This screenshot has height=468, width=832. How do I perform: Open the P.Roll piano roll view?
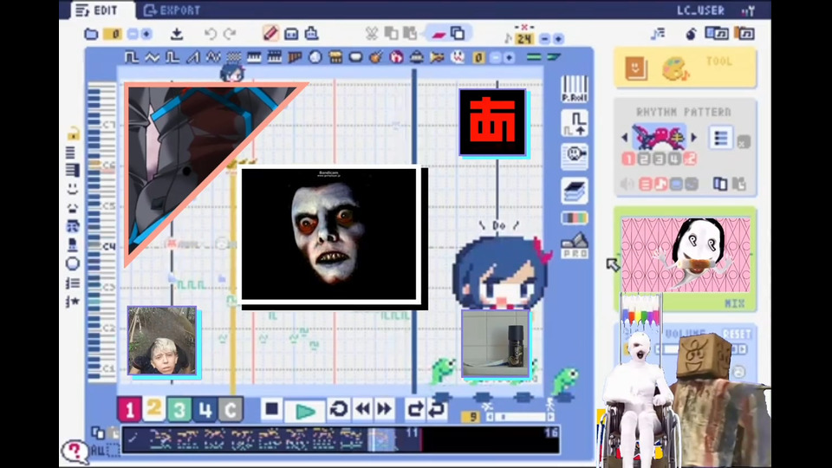click(x=574, y=88)
